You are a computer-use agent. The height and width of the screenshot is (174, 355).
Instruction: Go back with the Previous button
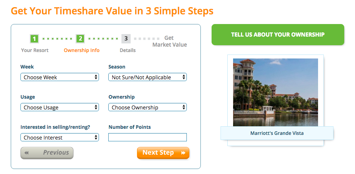pos(47,153)
